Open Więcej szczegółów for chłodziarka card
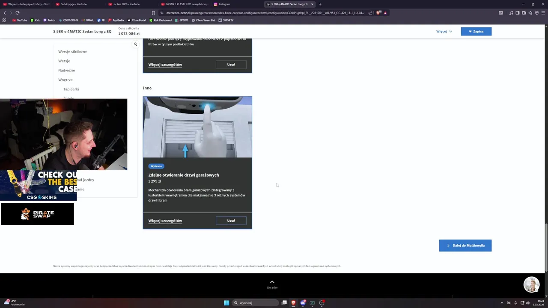Image resolution: width=548 pixels, height=308 pixels. click(165, 65)
